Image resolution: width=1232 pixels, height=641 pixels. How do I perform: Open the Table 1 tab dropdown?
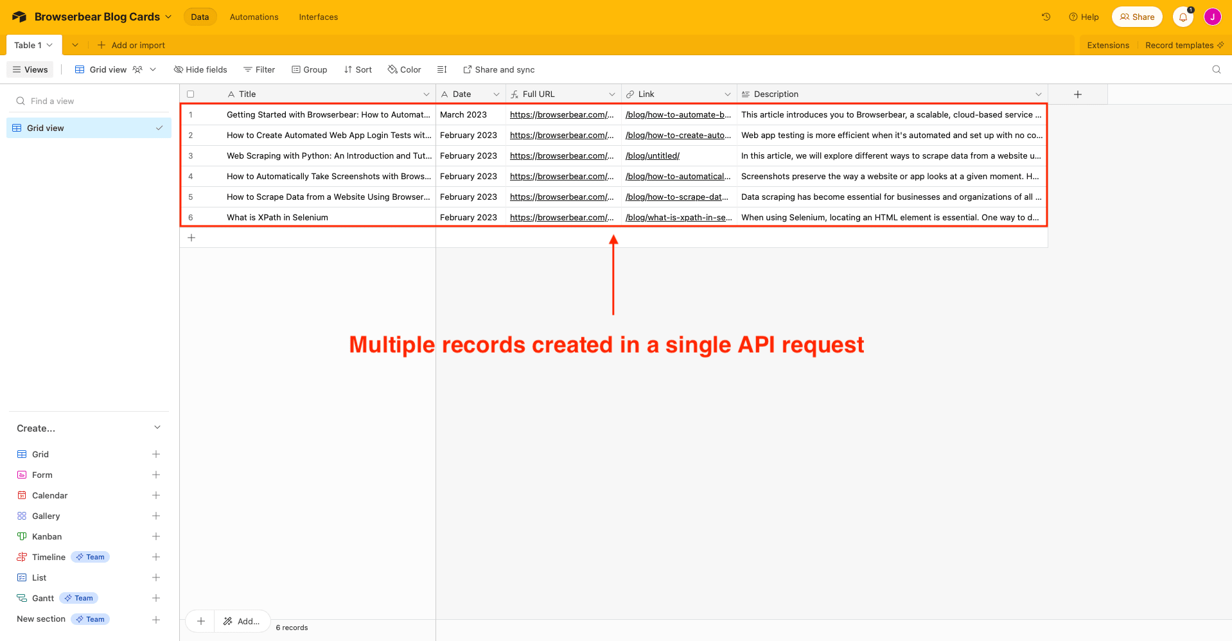coord(49,45)
